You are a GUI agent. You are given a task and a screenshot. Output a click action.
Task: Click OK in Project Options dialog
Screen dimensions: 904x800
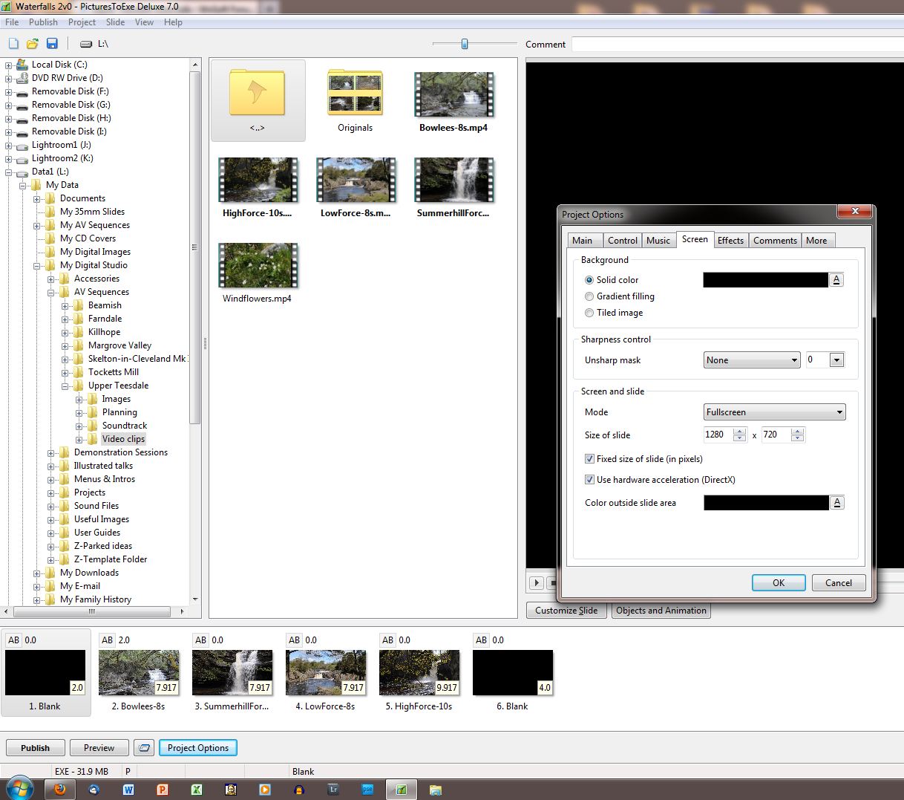778,583
